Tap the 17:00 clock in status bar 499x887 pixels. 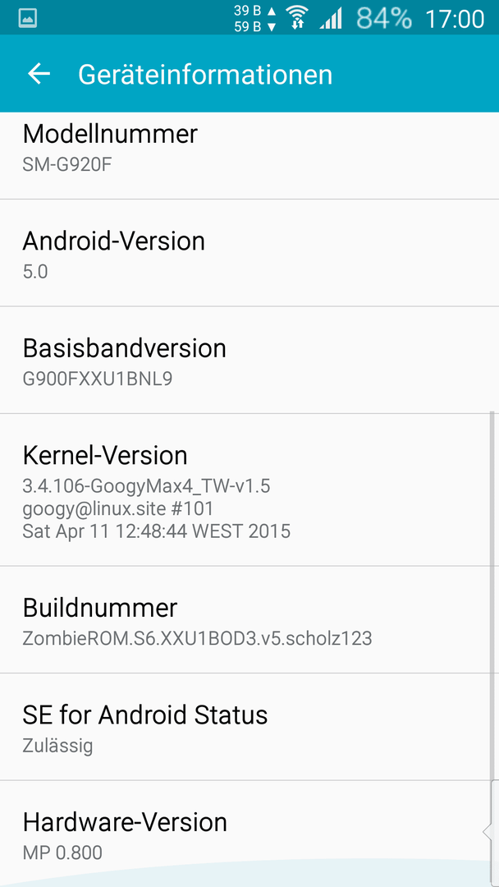tap(455, 19)
